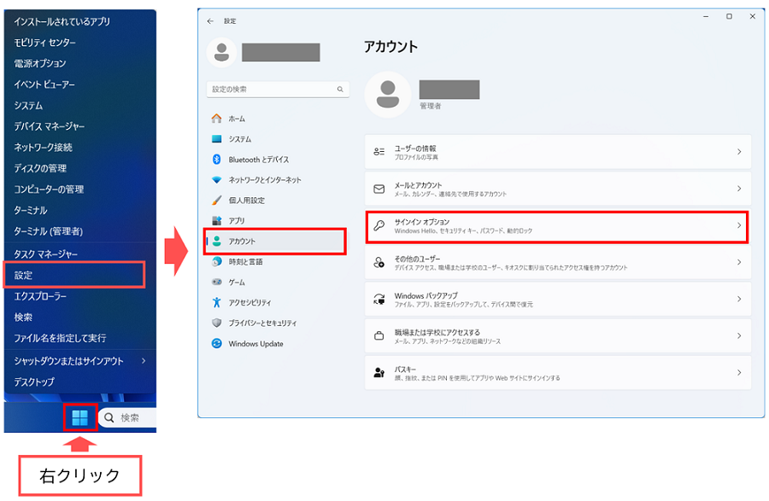The image size is (769, 501).
Task: Expand その他のユーザー row chevron
Action: [x=739, y=263]
